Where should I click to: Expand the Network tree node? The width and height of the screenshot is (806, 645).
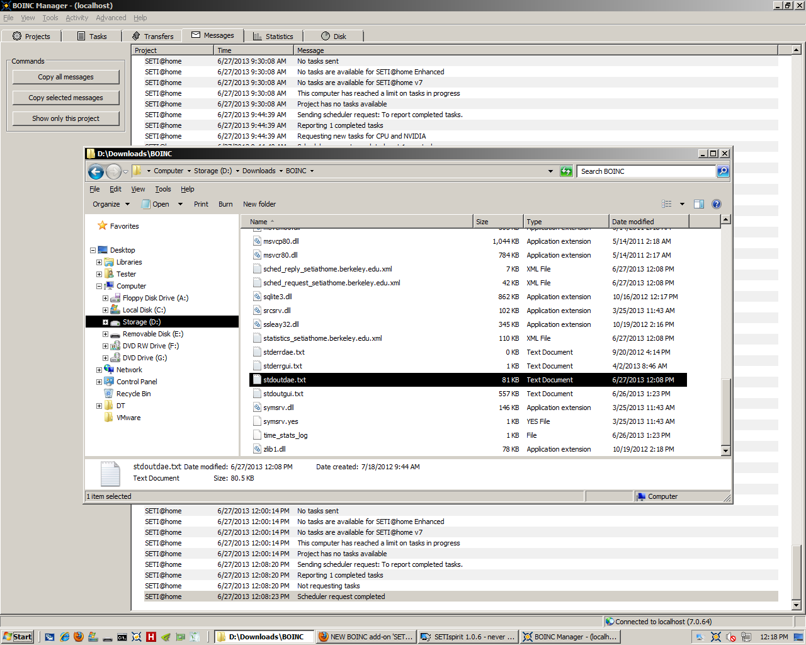[x=99, y=370]
